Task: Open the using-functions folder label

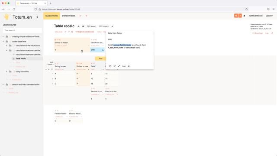Action: click(22, 71)
